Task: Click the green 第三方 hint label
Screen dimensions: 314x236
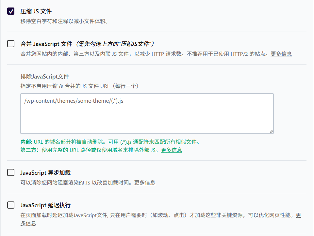Action: pos(29,150)
